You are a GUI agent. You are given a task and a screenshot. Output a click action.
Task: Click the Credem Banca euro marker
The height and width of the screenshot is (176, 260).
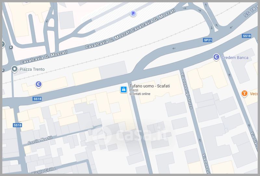(216, 57)
